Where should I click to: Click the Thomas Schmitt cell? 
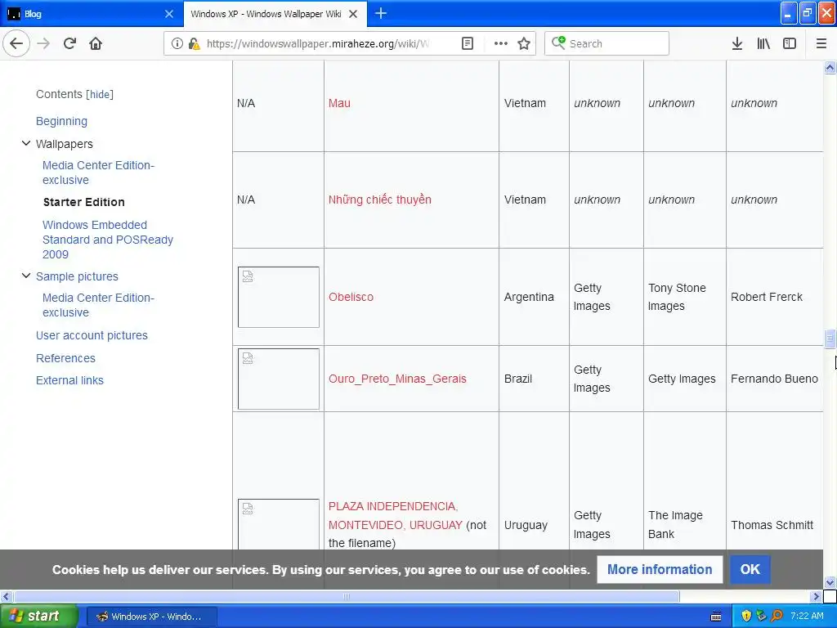[x=774, y=525]
